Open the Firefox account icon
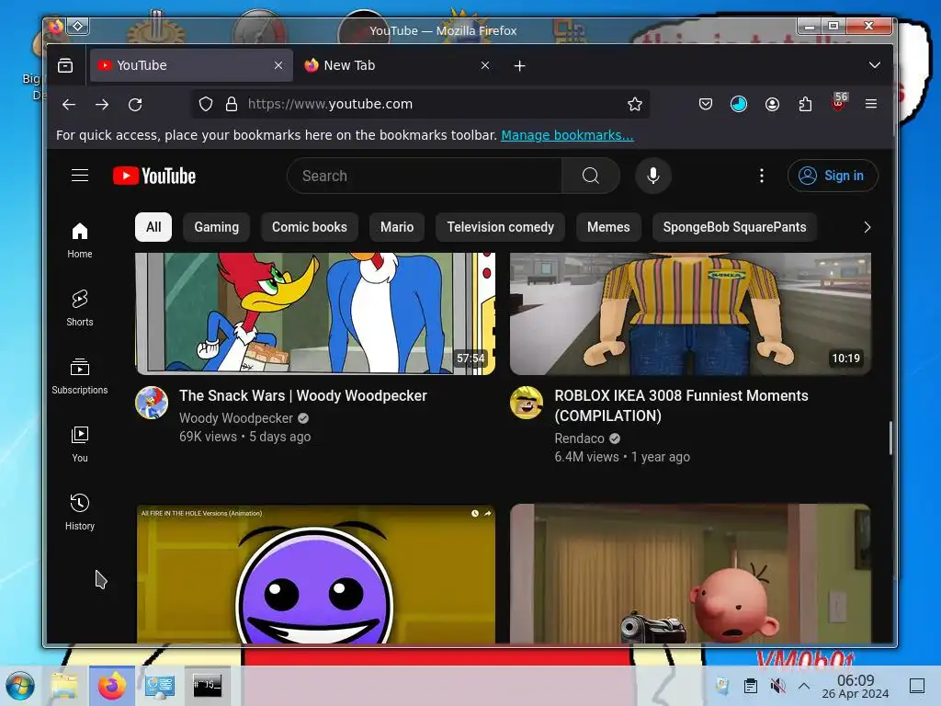Image resolution: width=941 pixels, height=706 pixels. point(772,104)
